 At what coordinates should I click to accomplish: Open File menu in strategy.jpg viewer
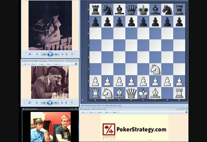pos(84,112)
